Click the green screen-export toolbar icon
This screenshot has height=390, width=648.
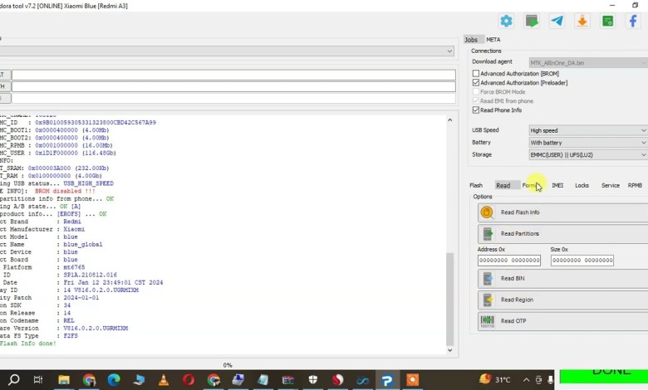click(532, 21)
